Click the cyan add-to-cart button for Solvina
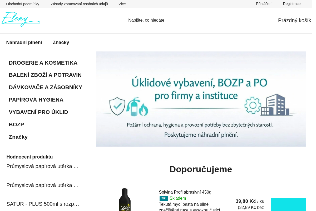 [x=289, y=204]
